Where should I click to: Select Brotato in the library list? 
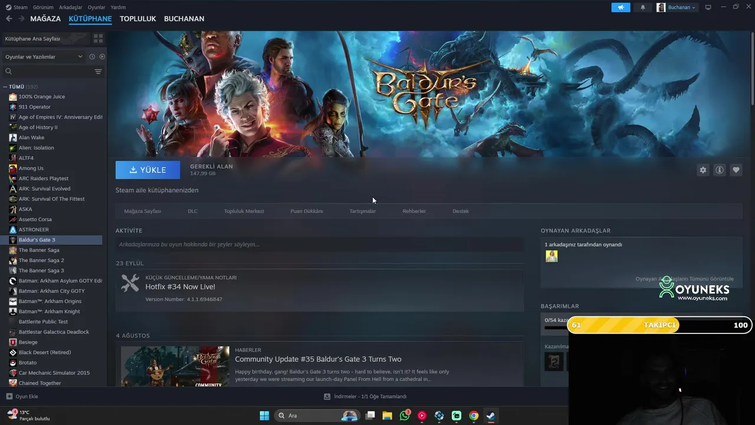[x=27, y=362]
